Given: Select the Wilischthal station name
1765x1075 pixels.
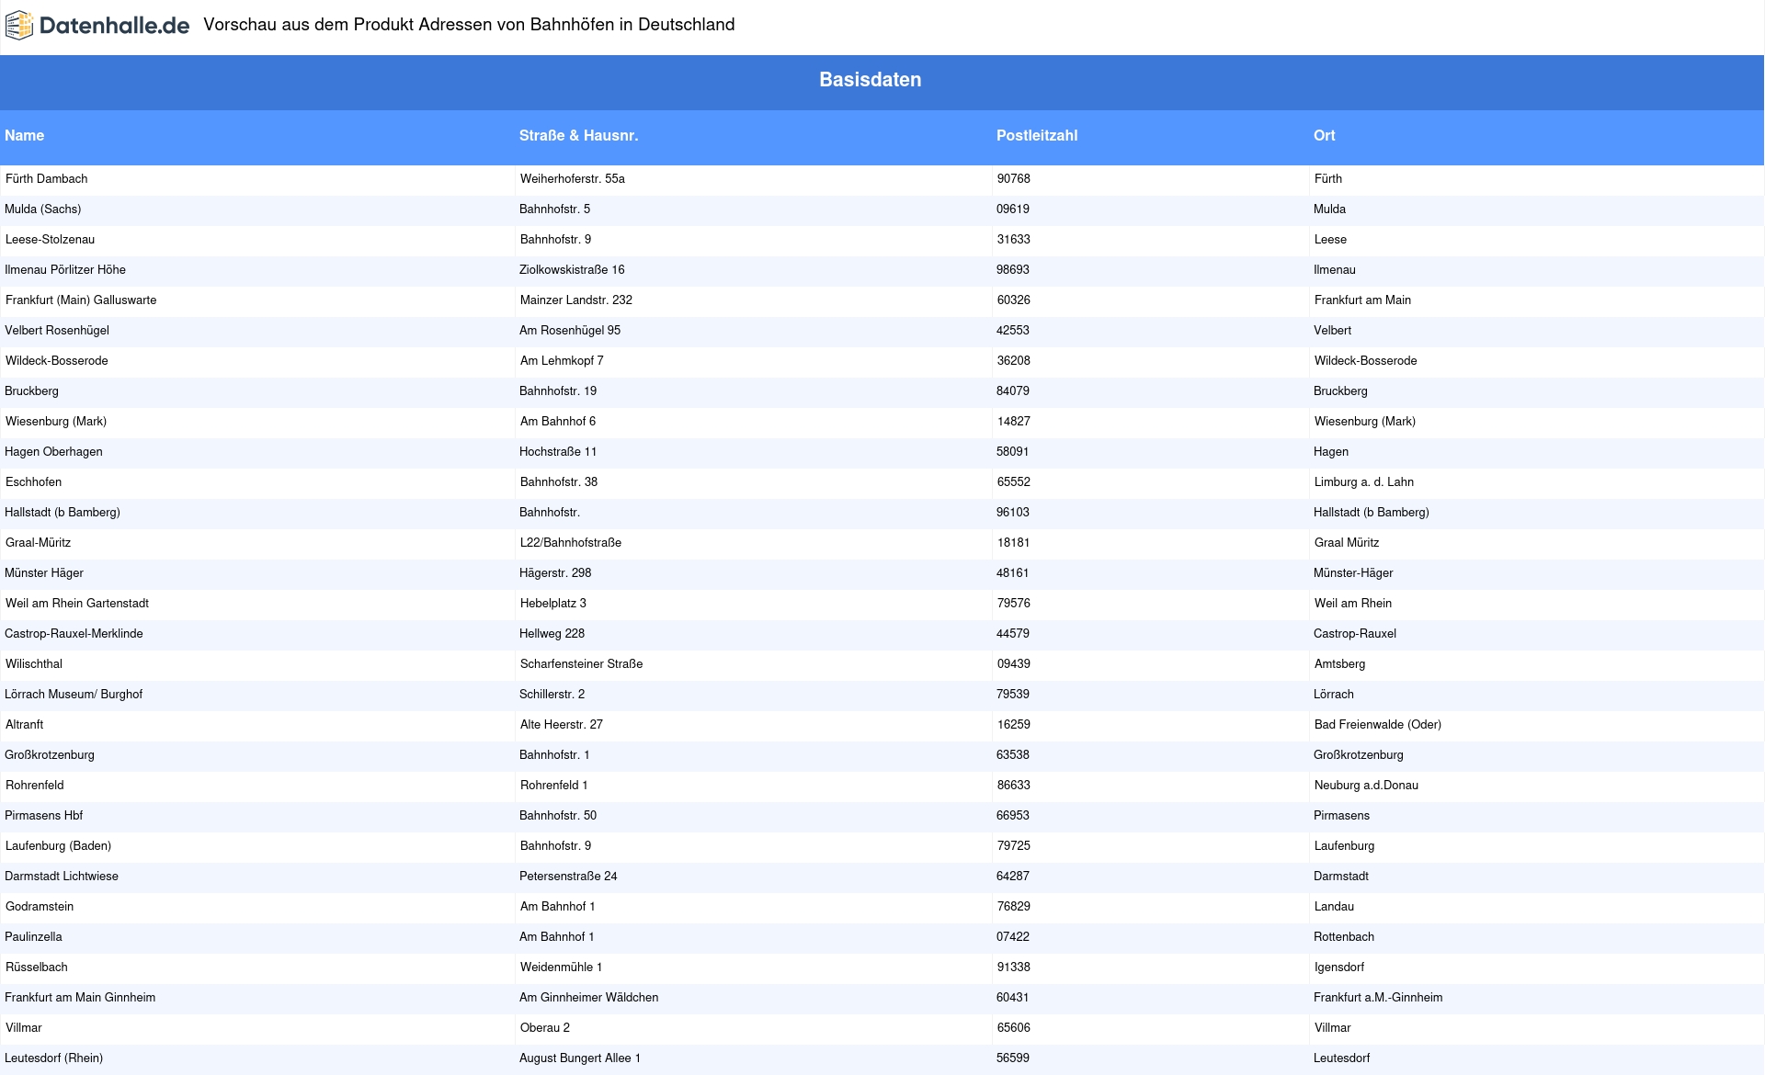Looking at the screenshot, I should pos(34,664).
